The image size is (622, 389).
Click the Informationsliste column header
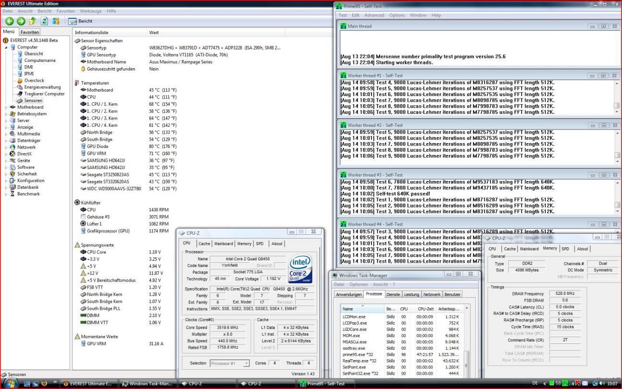coord(110,32)
